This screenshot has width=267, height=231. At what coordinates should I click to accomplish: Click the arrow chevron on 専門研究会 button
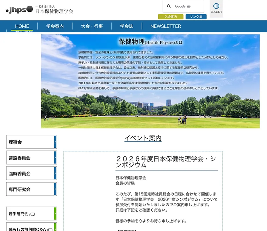(55, 189)
